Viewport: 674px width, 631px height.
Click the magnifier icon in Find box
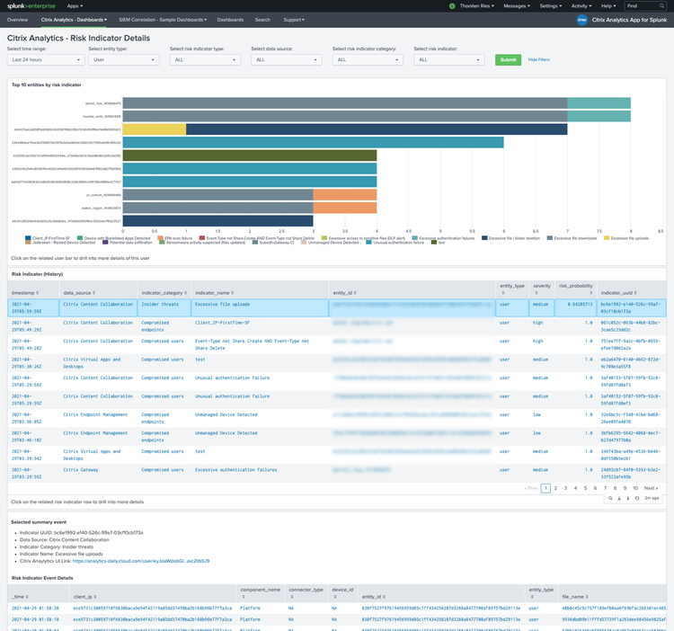pos(661,6)
